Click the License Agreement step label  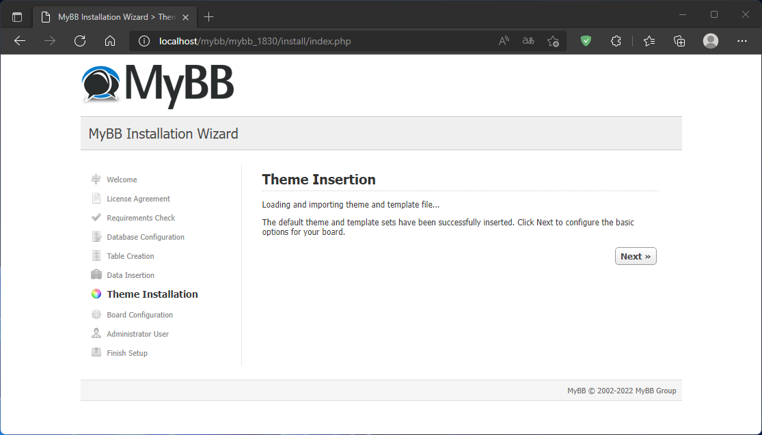[139, 199]
